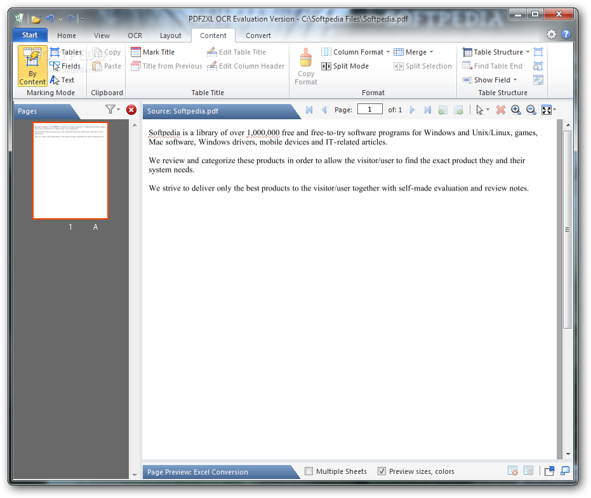Click top icon right of Table Structure
This screenshot has height=498, width=591.
click(538, 52)
